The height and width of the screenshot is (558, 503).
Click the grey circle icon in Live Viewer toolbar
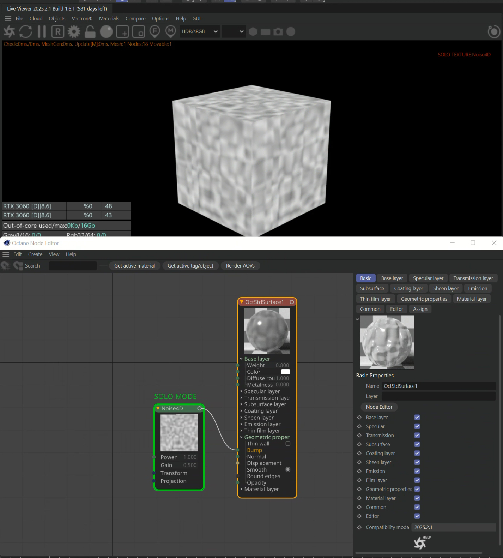291,32
